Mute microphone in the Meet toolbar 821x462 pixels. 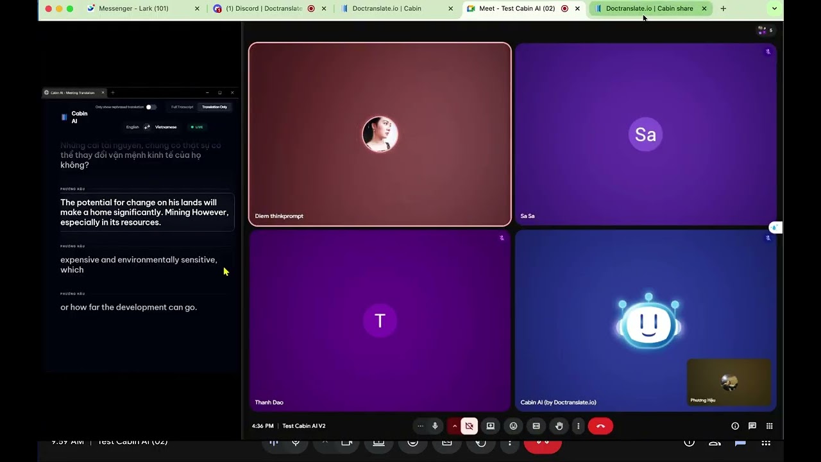click(x=435, y=426)
